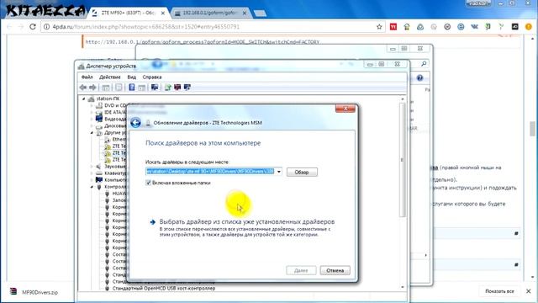538x303 pixels.
Task: Close the first browser tab ZTE MF90+
Action: (x=163, y=13)
